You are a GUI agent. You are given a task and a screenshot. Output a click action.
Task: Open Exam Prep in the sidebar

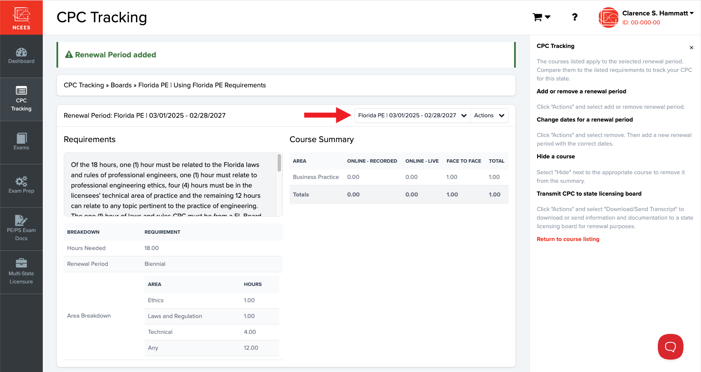(21, 186)
